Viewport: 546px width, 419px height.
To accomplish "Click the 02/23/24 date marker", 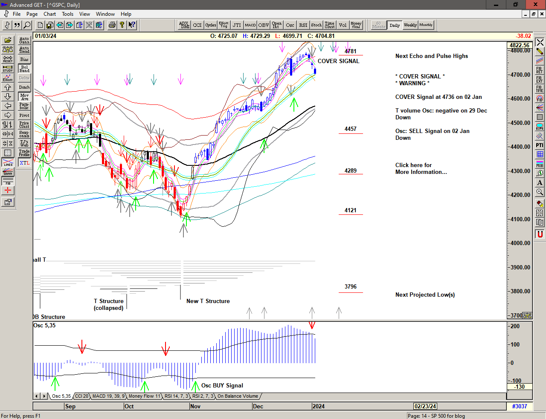I will pyautogui.click(x=425, y=406).
